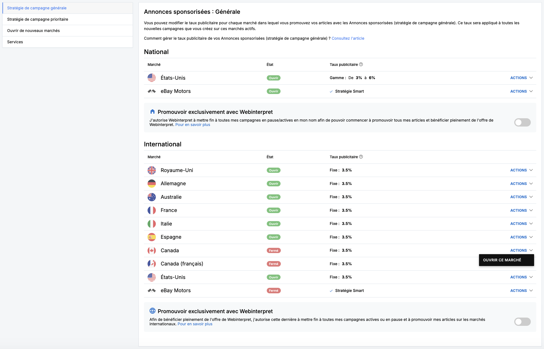Click the Italie market name
Screen dimensions: 544x349
[x=166, y=224]
